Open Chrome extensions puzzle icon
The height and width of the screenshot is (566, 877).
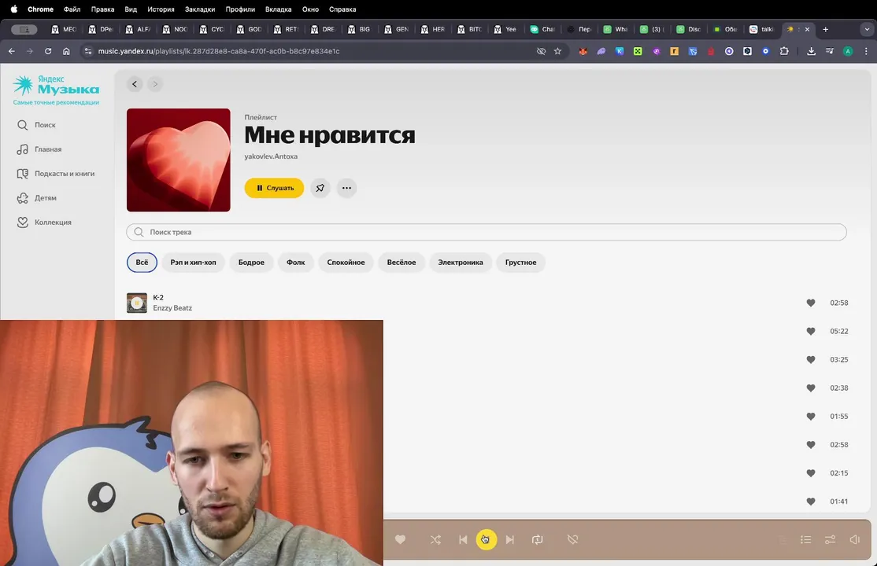pyautogui.click(x=784, y=51)
